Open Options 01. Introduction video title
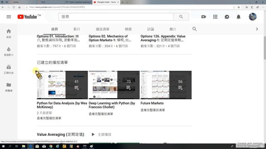 [58, 38]
